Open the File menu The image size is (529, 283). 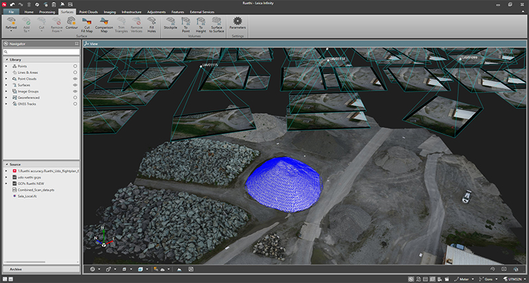[11, 12]
